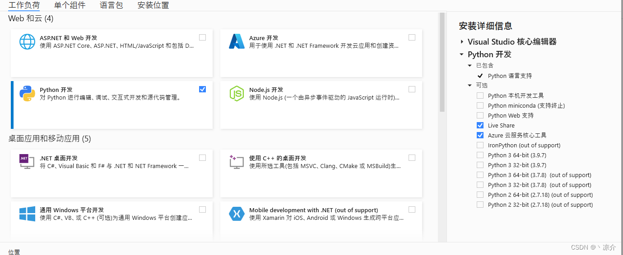Enable the ASP.NET 和 Web 开发 workload checkbox
The width and height of the screenshot is (623, 255).
202,37
